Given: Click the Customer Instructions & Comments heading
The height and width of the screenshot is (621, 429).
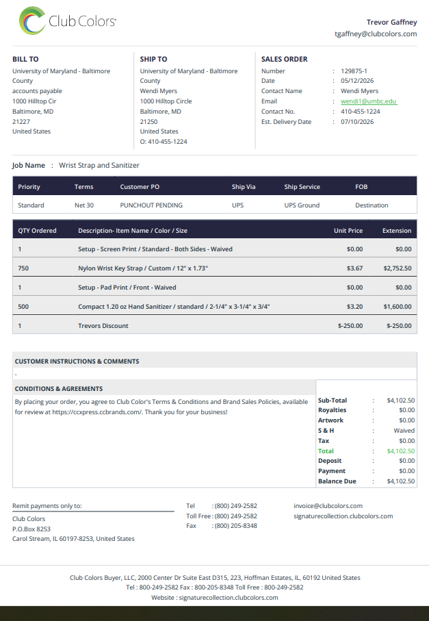Looking at the screenshot, I should (77, 362).
